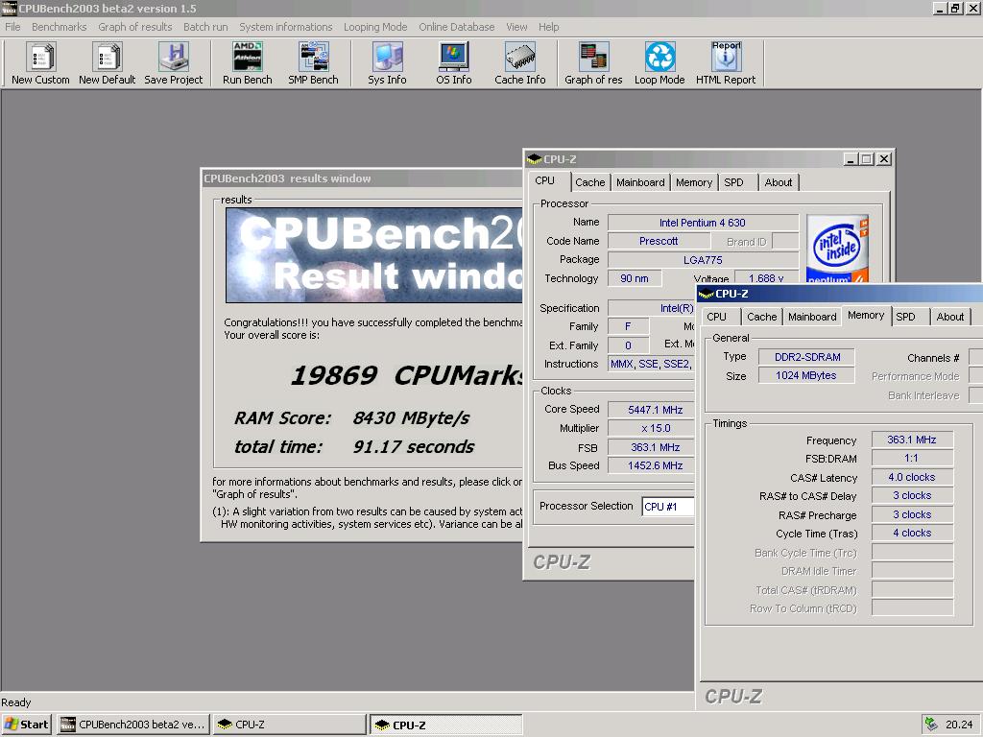This screenshot has width=983, height=737.
Task: Click the CPUBench2003 title bar app icon
Action: 9,8
